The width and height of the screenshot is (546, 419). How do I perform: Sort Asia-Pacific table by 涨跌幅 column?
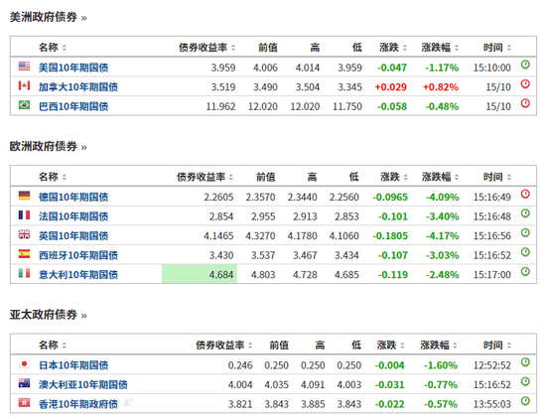[439, 346]
